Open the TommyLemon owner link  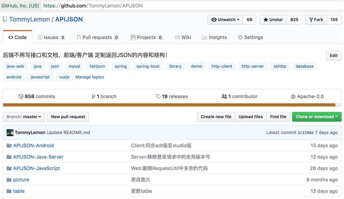(x=29, y=19)
